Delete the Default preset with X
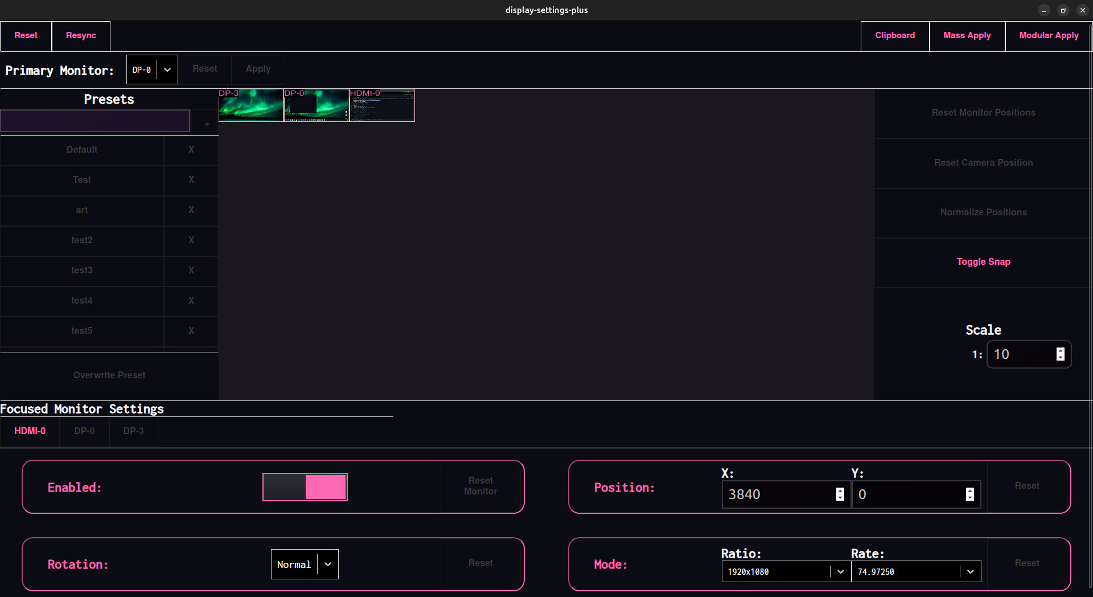The image size is (1093, 597). click(x=191, y=150)
